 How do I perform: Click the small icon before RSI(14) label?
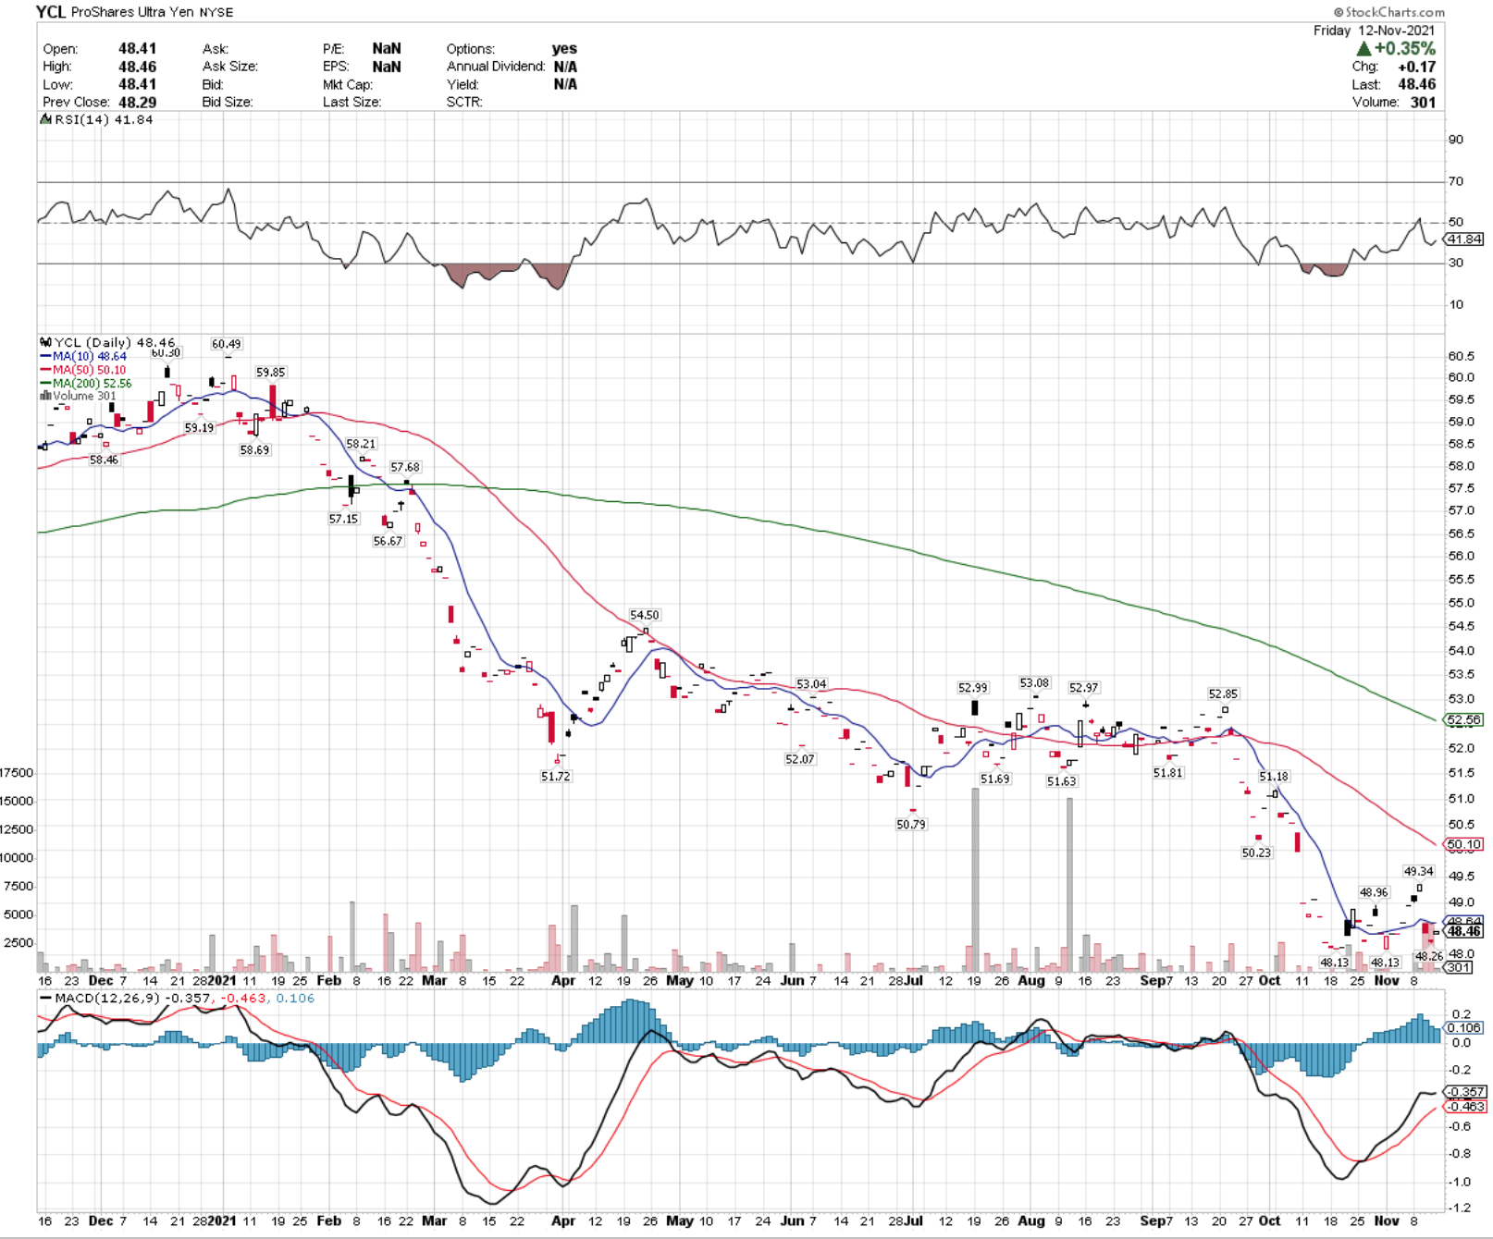[45, 119]
